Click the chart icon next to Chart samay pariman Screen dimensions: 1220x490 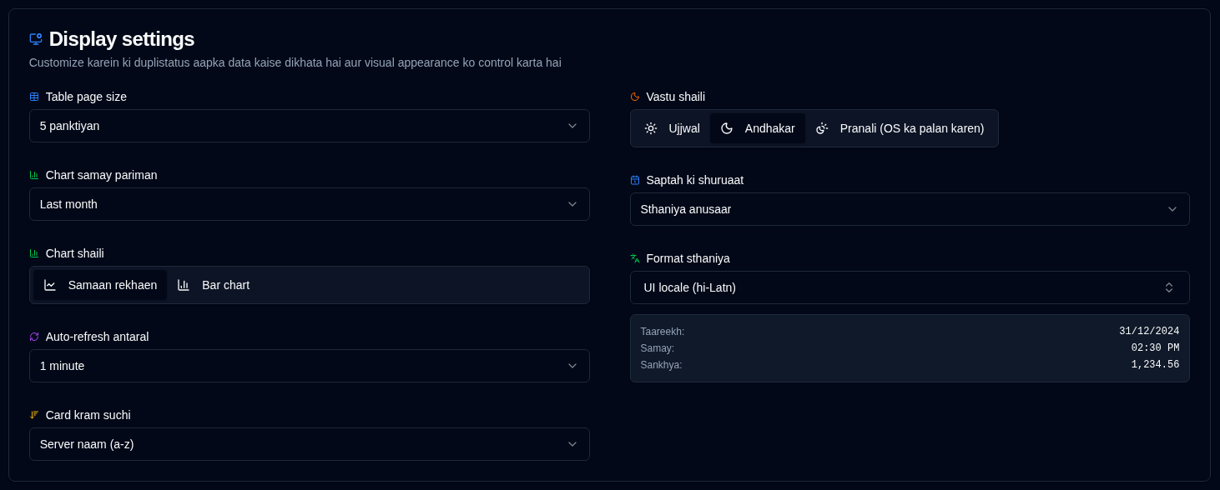pyautogui.click(x=34, y=175)
